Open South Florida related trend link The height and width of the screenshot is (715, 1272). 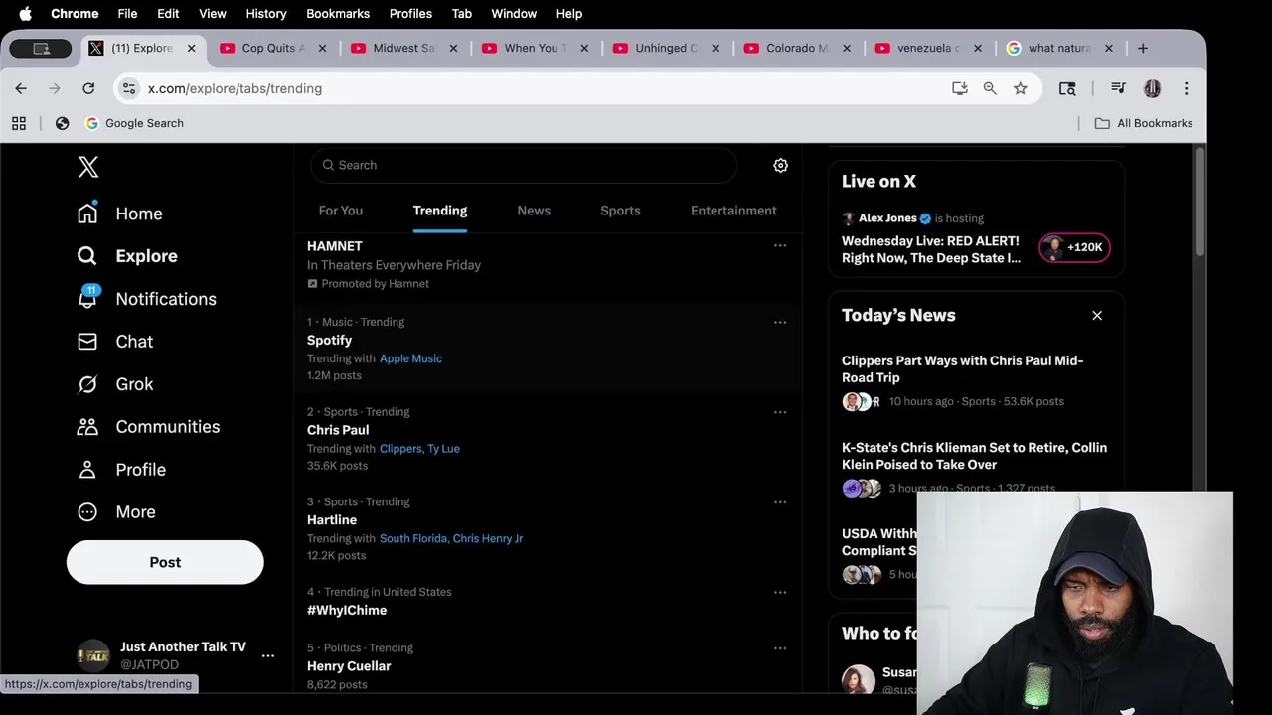pos(413,538)
